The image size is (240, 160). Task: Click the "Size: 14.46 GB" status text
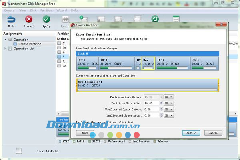[47, 151]
